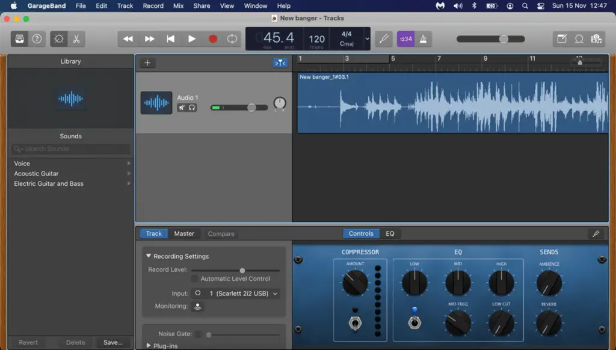Open Control Center in the menu bar
Image resolution: width=616 pixels, height=350 pixels.
point(541,6)
